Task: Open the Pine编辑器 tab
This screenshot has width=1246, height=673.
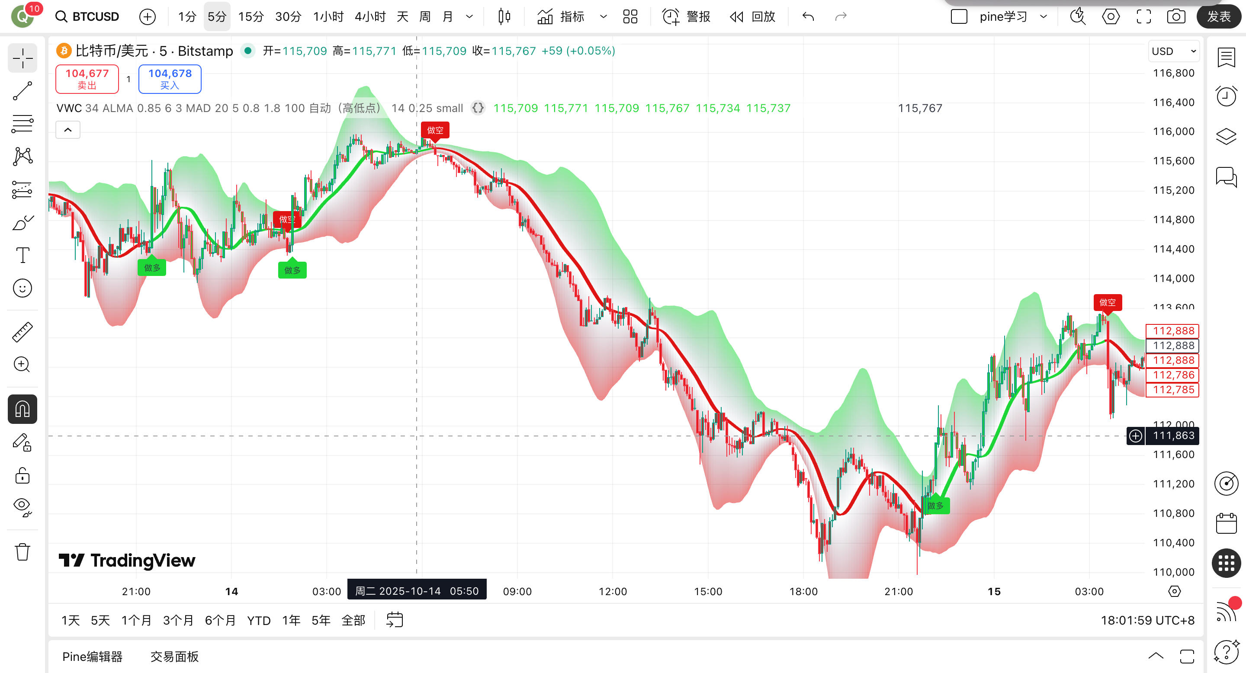Action: click(93, 657)
